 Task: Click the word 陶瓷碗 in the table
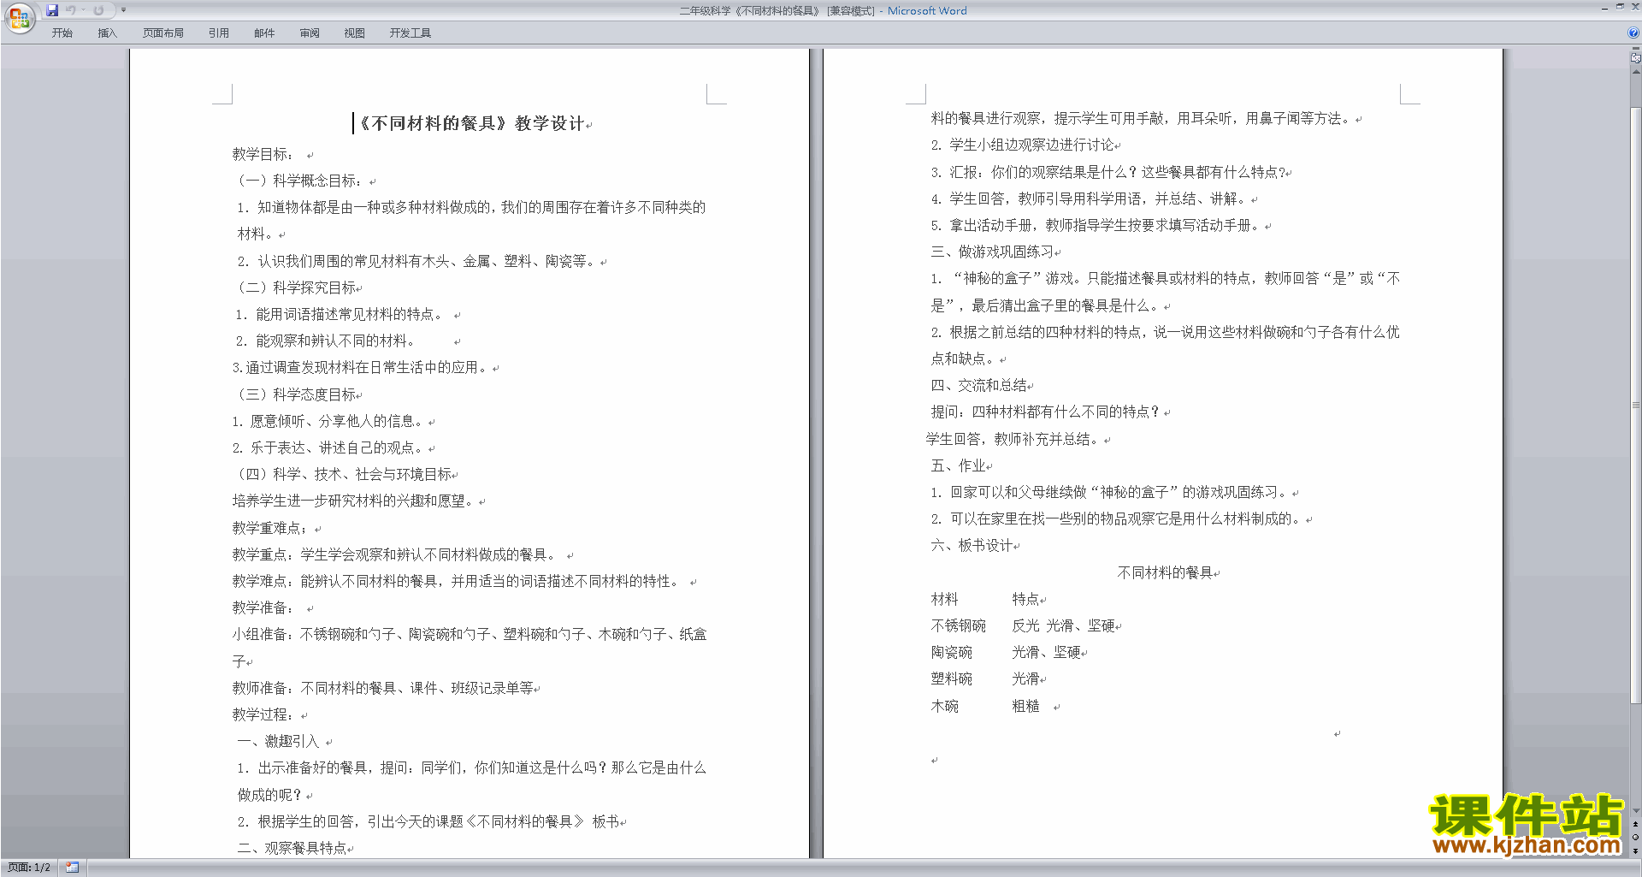952,652
